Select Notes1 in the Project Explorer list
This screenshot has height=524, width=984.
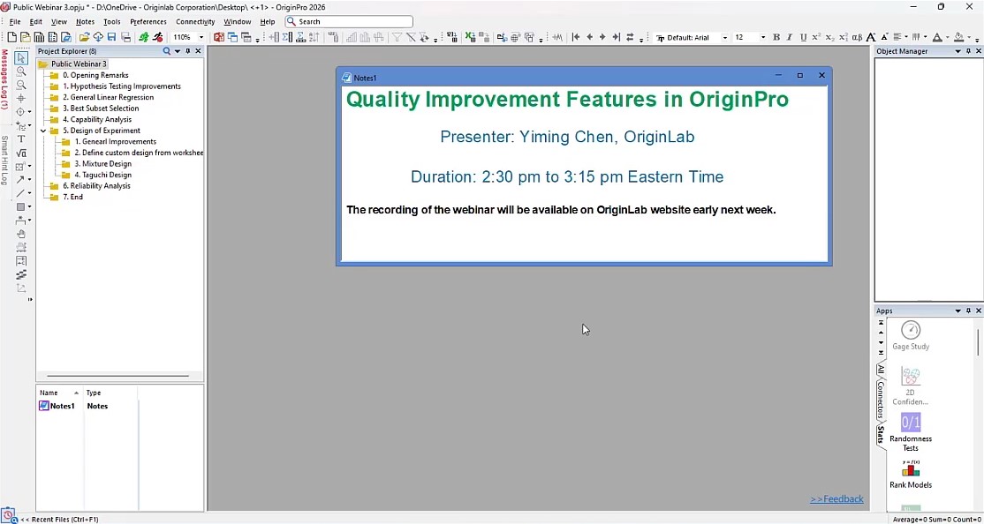(x=57, y=406)
